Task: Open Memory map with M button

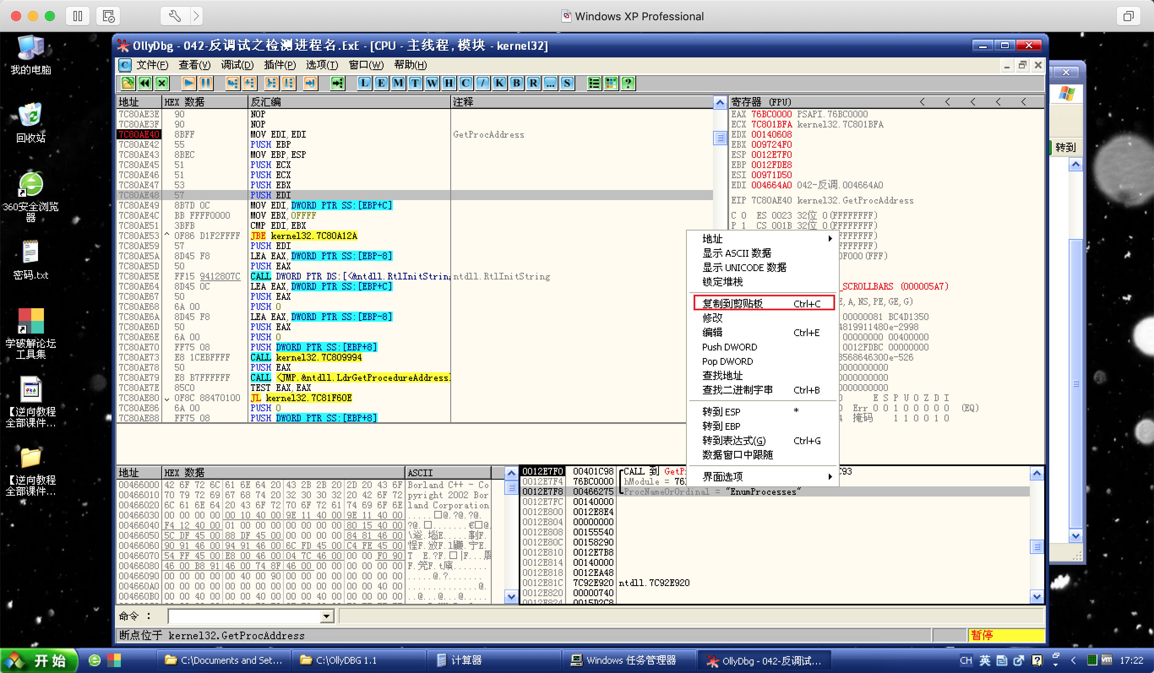Action: [x=398, y=83]
